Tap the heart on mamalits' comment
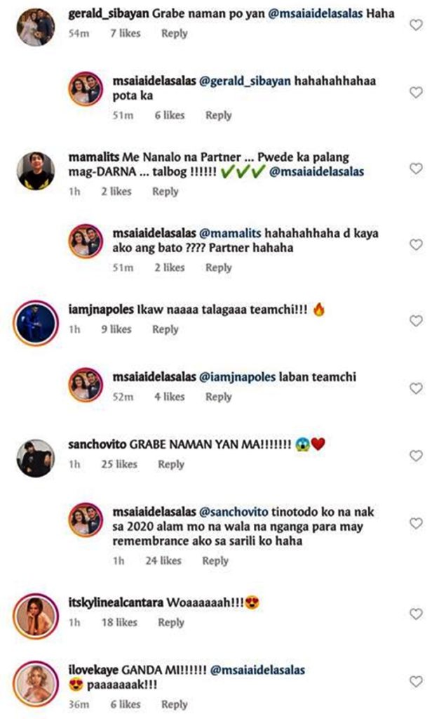 pos(416,169)
